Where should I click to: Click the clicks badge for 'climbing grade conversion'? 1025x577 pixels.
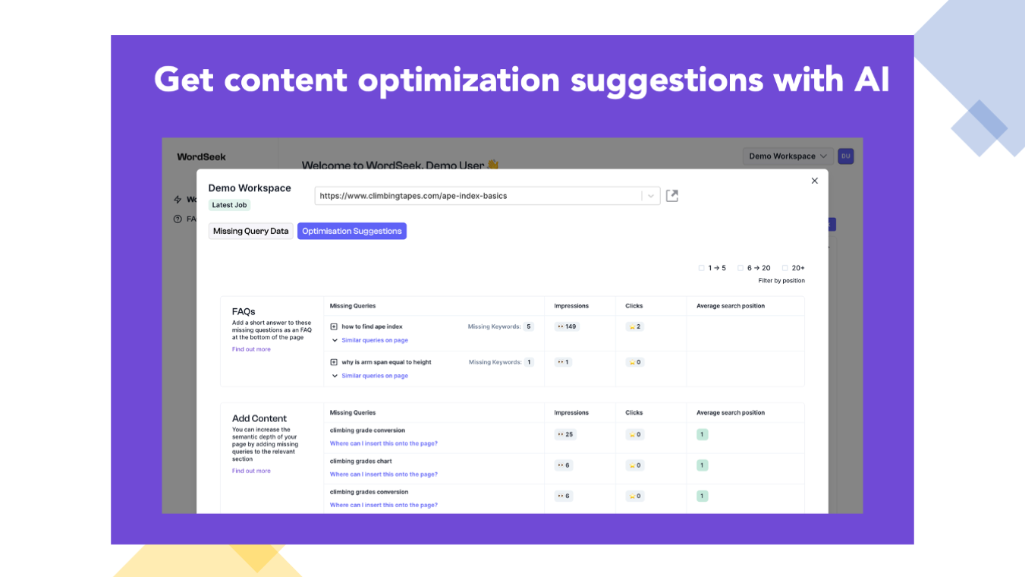tap(634, 434)
